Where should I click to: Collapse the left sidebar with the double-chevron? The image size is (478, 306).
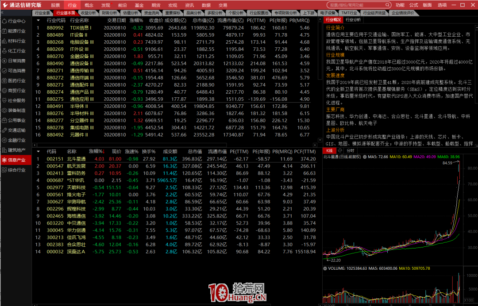click(2, 13)
